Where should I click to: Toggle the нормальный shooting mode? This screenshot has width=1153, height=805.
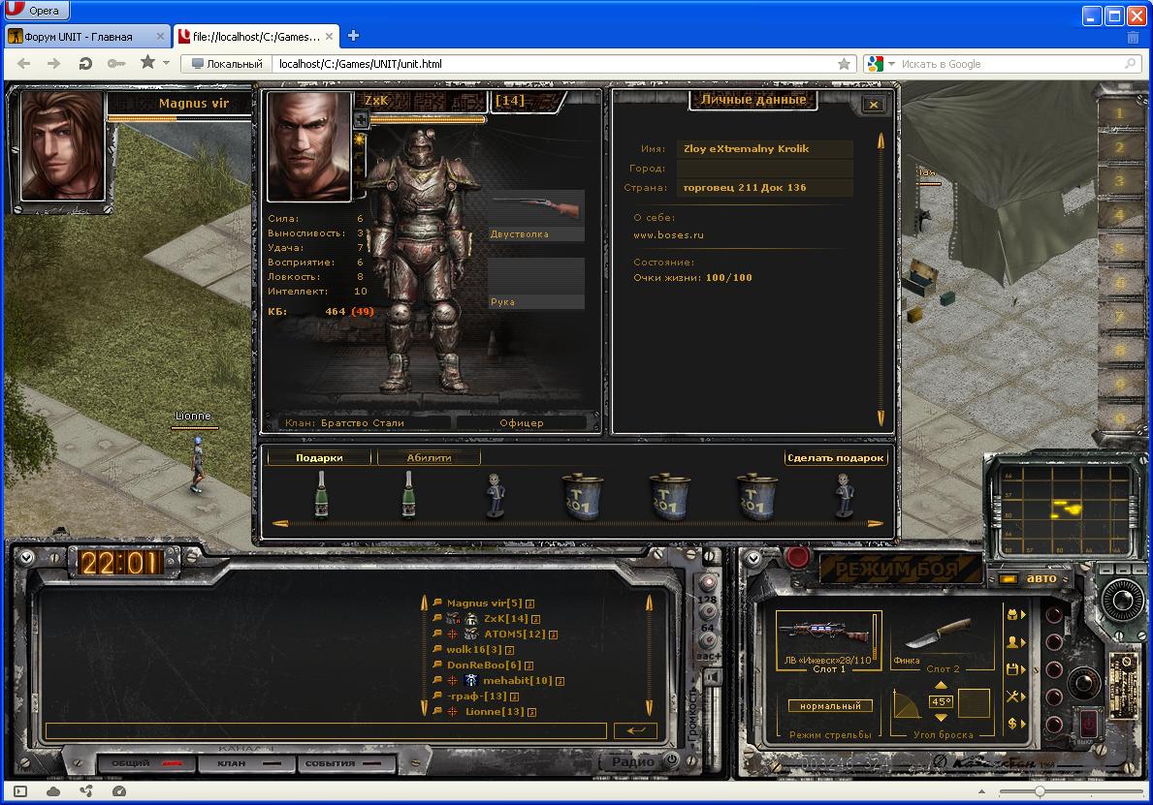pyautogui.click(x=830, y=706)
